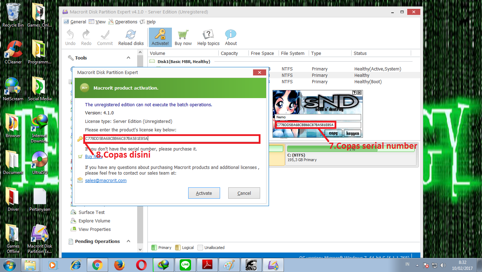482x272 pixels.
Task: Open the Pertanyaan file on desktop
Action: 40,199
